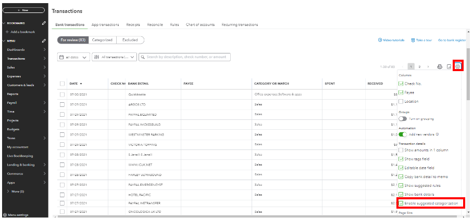Turn off the Add new vendors switch

403,134
